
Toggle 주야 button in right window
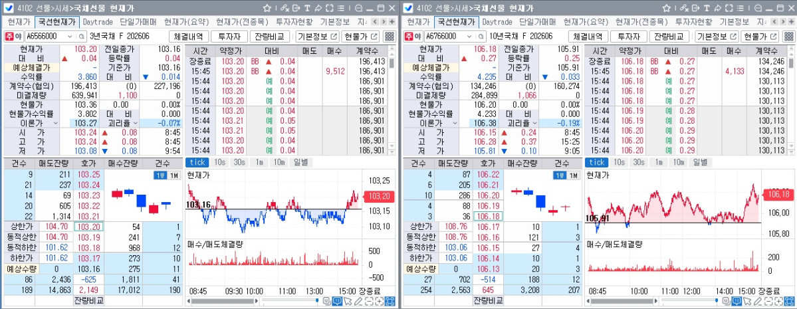(413, 37)
